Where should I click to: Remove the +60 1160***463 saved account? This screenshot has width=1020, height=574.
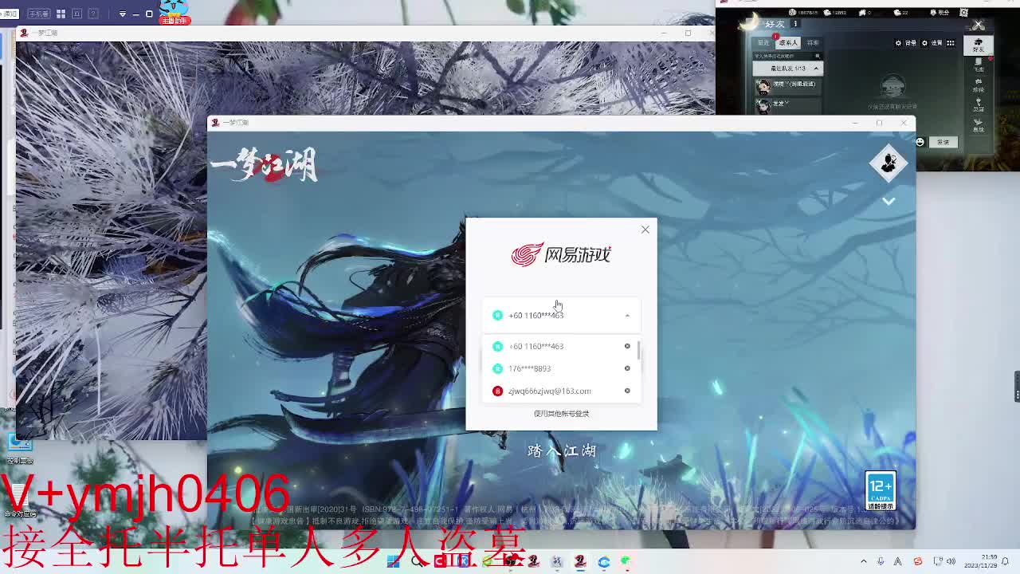tap(627, 346)
